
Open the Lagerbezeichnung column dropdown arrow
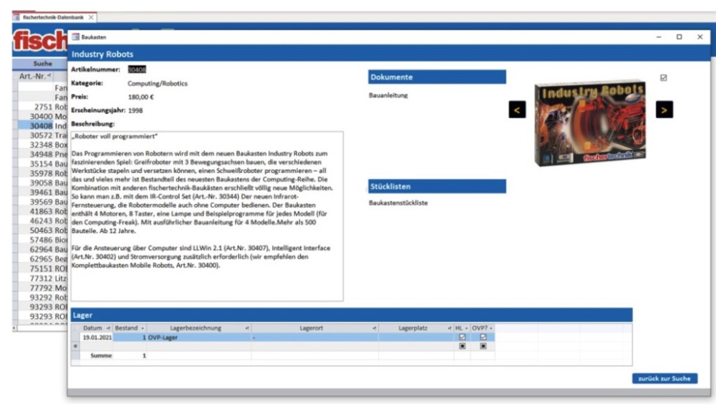pyautogui.click(x=247, y=328)
